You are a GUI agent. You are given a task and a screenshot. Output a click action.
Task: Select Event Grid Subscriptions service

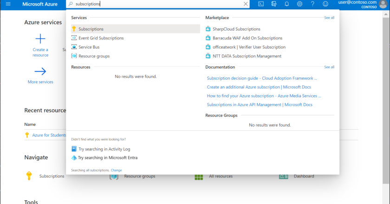[x=101, y=38]
